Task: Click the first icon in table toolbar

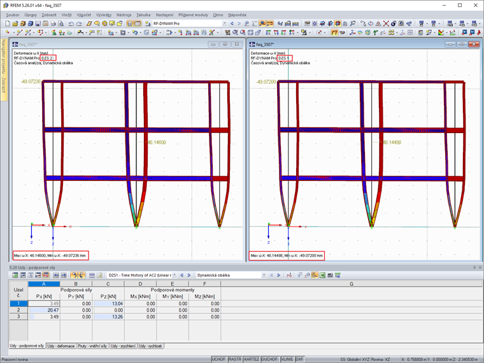Action: click(x=15, y=275)
